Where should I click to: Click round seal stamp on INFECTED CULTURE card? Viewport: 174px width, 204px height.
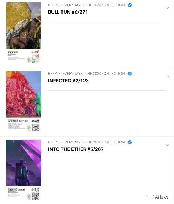coord(29,128)
